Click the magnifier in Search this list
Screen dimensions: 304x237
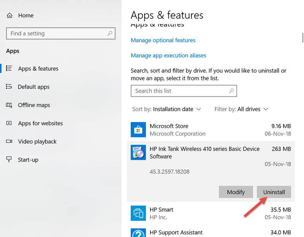click(x=231, y=91)
